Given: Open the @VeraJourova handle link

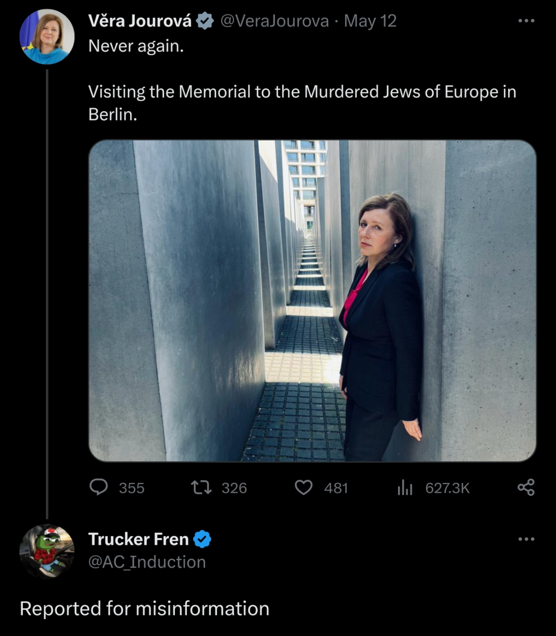Looking at the screenshot, I should pyautogui.click(x=274, y=21).
